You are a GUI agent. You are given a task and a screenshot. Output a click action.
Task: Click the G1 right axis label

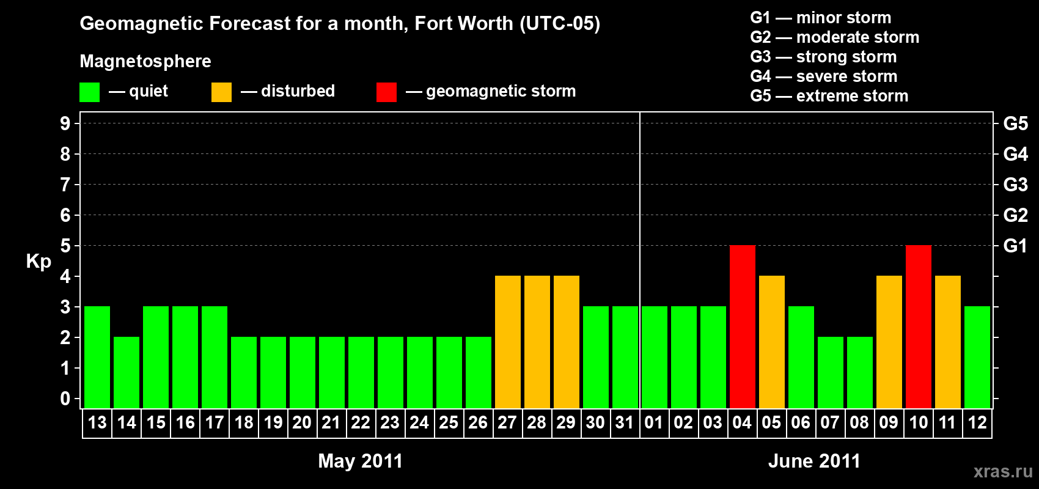coord(1015,246)
